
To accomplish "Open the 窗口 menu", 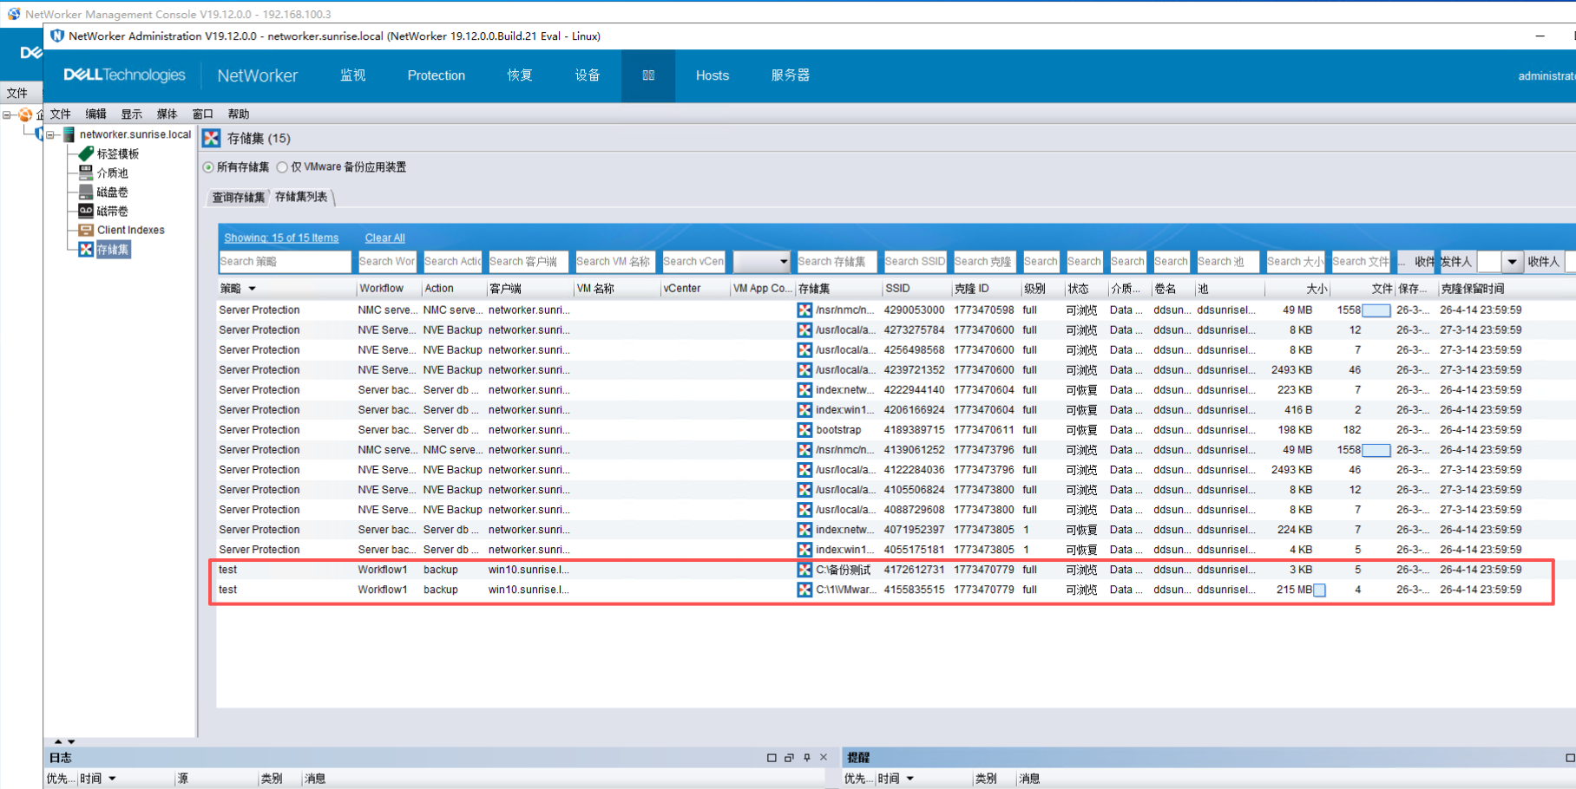I will (202, 114).
